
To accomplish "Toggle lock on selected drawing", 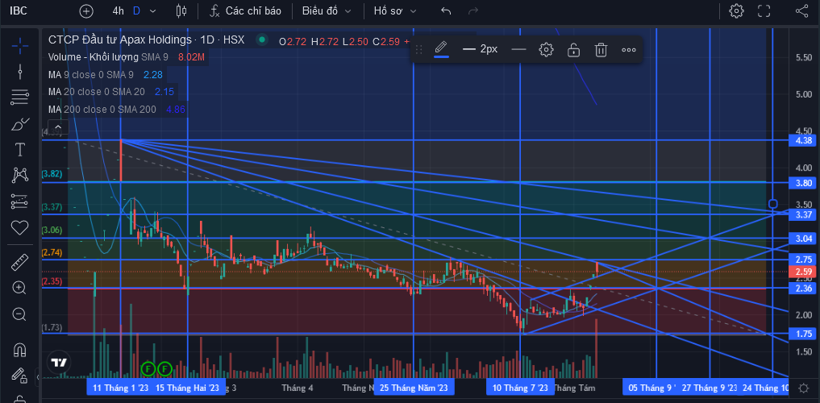I will click(574, 50).
